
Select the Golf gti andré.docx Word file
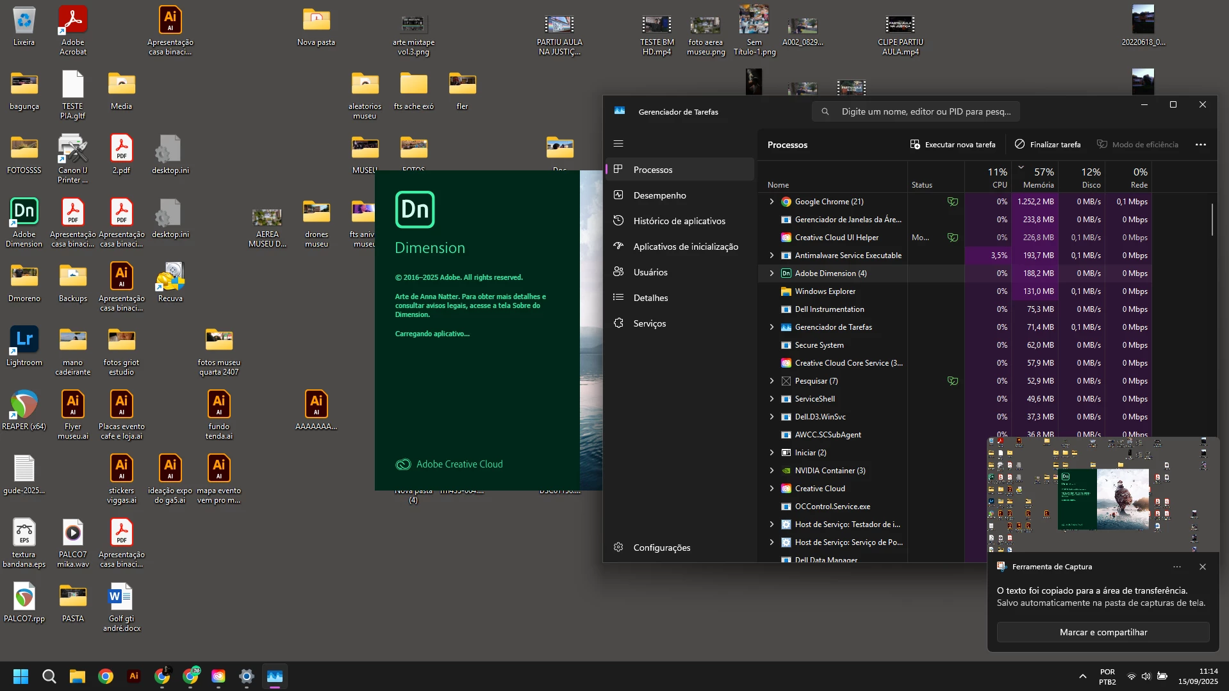122,607
